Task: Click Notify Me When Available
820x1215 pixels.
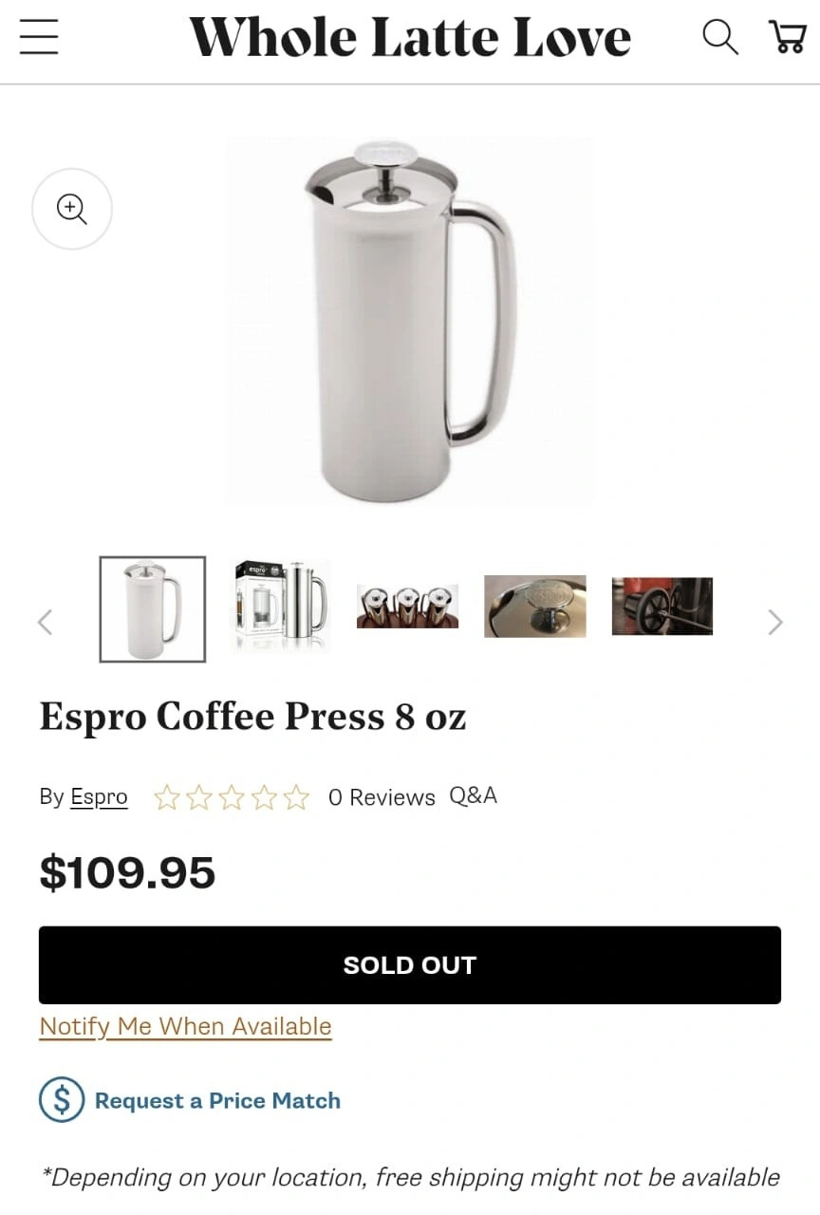Action: tap(185, 1026)
